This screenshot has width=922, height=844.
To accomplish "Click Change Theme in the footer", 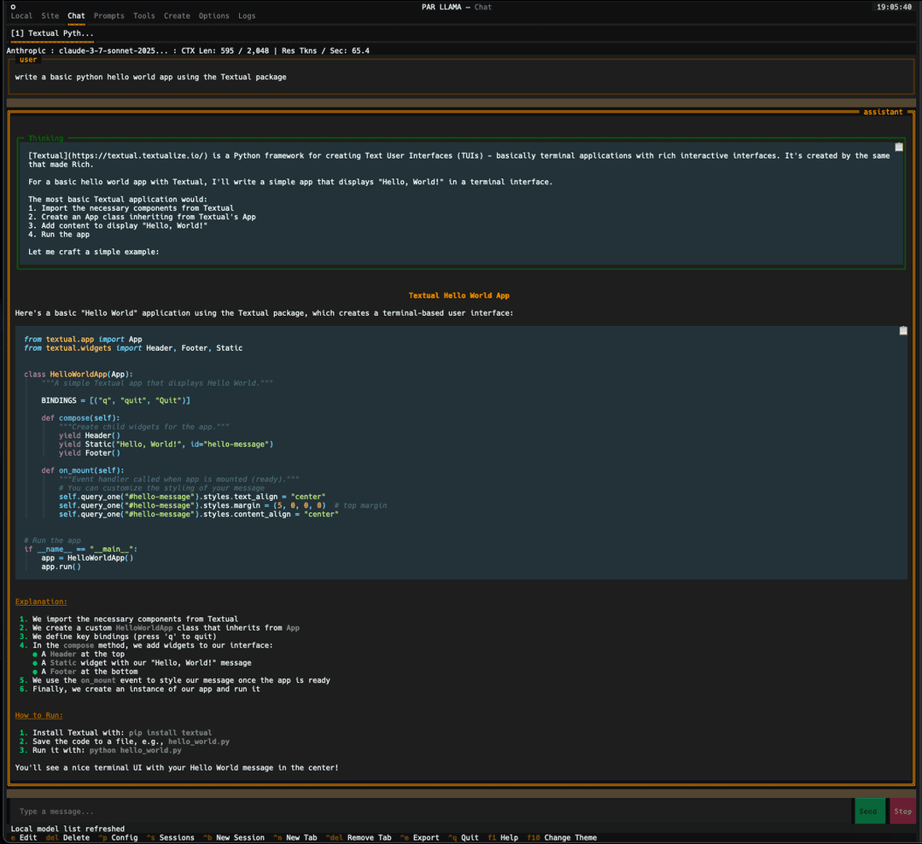I will 570,837.
